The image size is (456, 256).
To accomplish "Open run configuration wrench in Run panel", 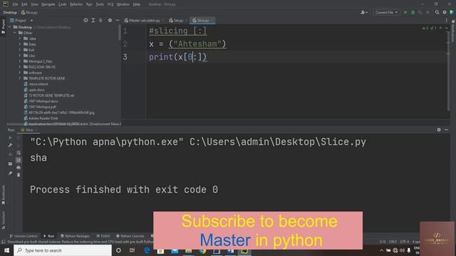I will (x=10, y=145).
